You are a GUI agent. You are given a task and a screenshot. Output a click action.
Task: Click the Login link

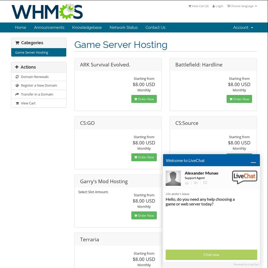click(218, 6)
